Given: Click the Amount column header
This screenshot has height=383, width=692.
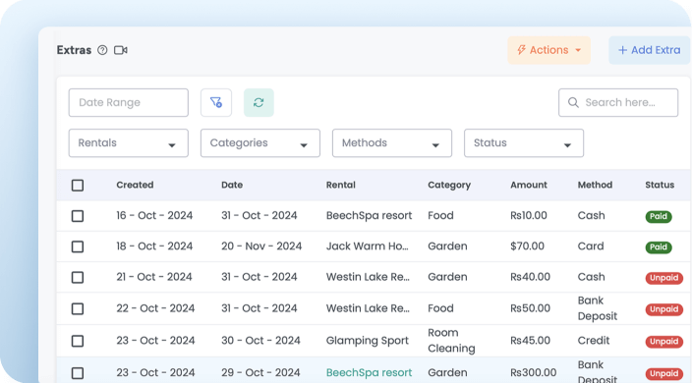Looking at the screenshot, I should (x=529, y=185).
